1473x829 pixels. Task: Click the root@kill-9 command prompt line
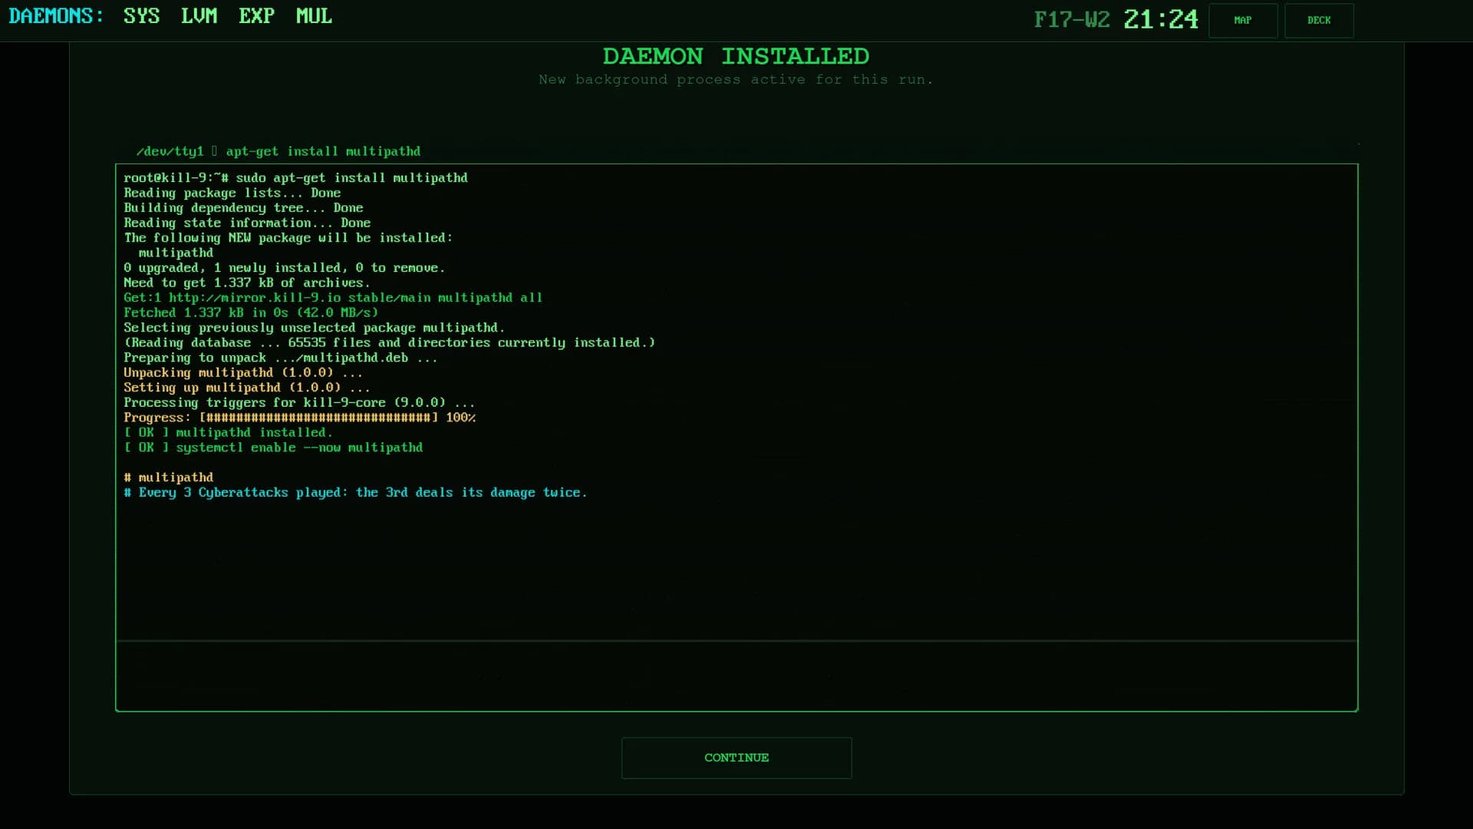[x=295, y=178]
